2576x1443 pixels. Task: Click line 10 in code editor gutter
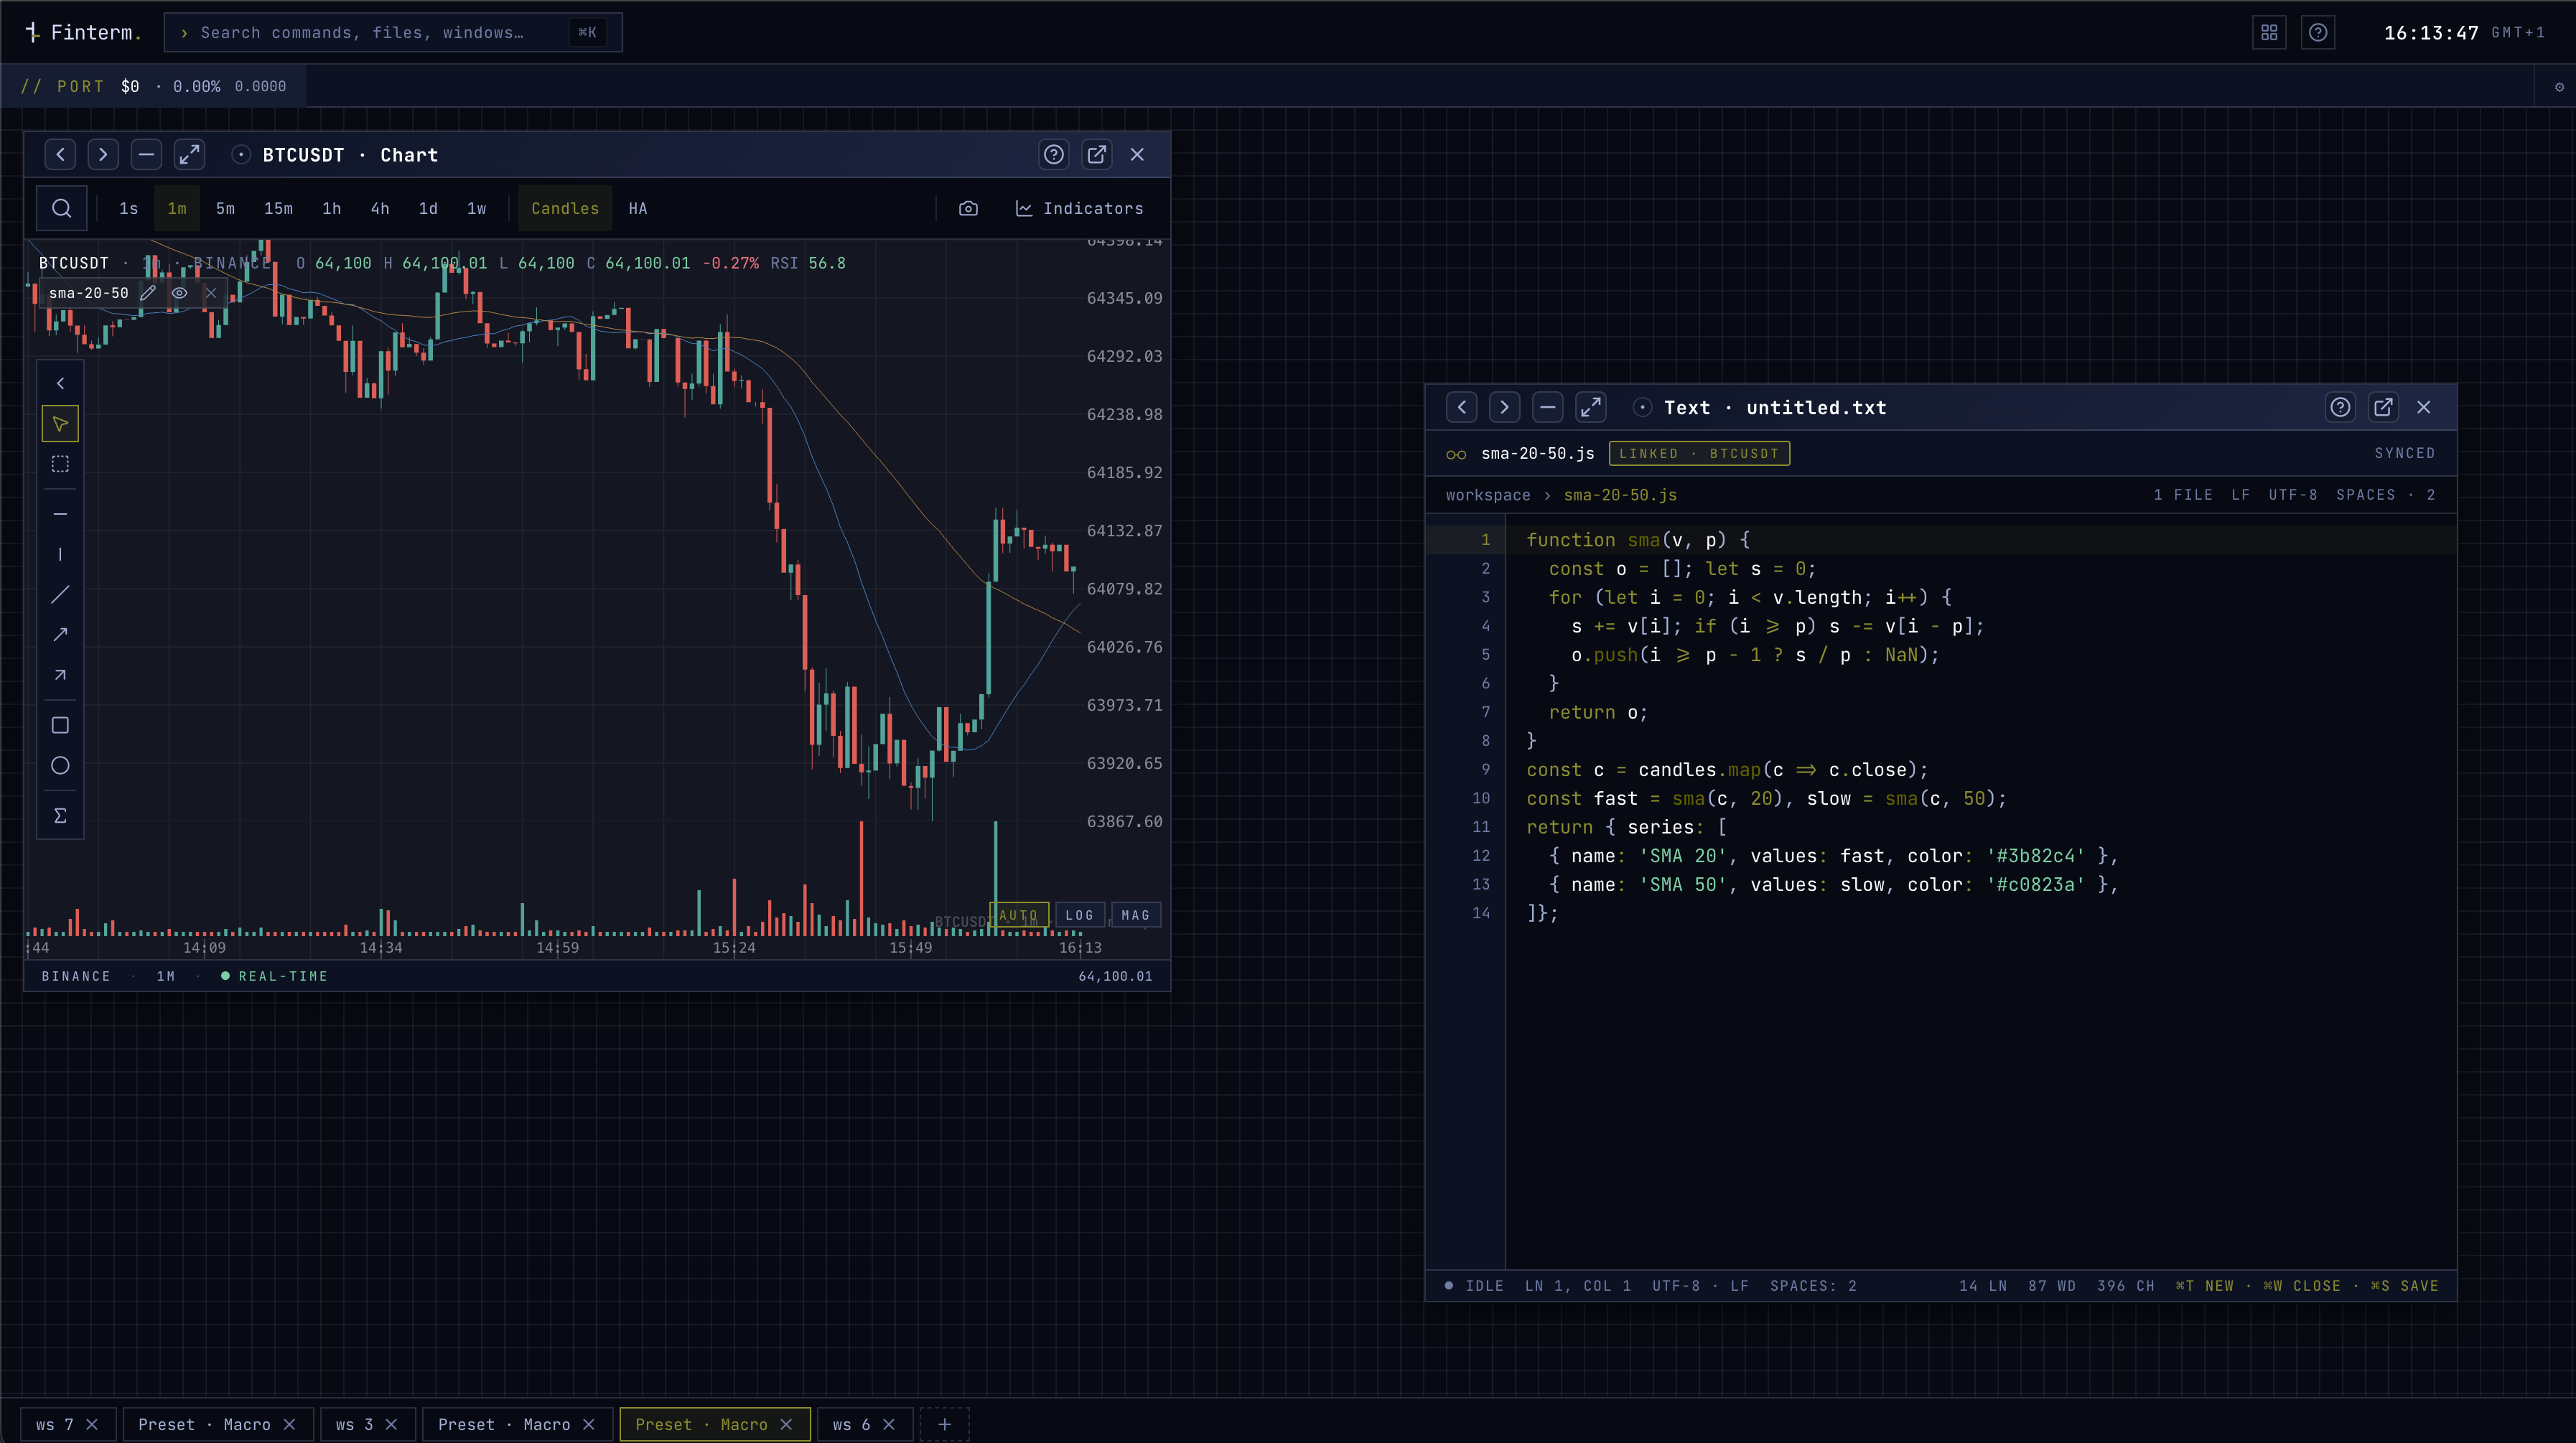point(1481,798)
